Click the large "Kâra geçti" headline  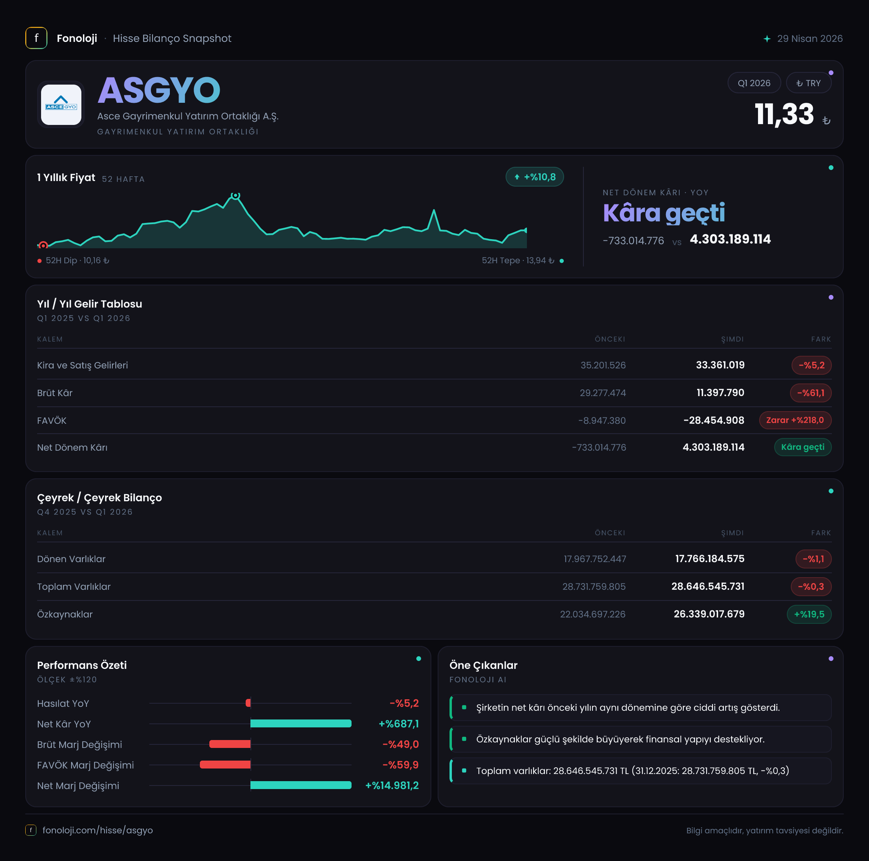[664, 213]
